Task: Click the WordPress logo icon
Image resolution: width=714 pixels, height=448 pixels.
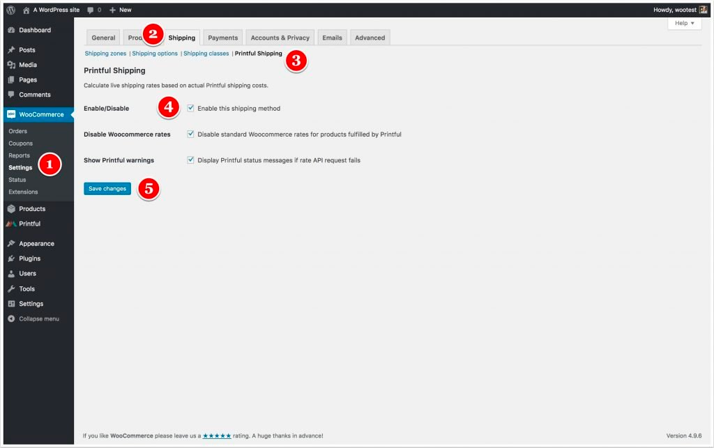Action: [11, 10]
